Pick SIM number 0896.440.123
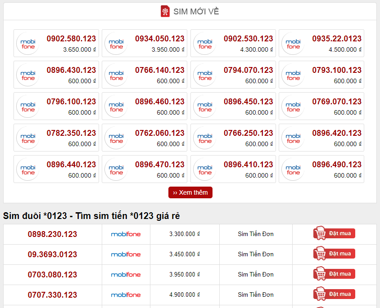 [71, 165]
